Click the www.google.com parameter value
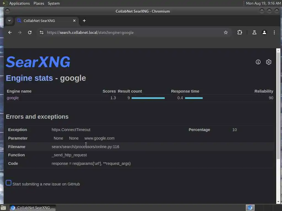 click(x=99, y=138)
